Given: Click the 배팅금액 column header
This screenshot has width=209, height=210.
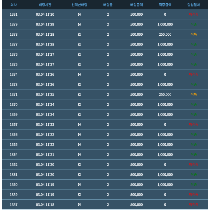Looking at the screenshot, I should 136,5.
